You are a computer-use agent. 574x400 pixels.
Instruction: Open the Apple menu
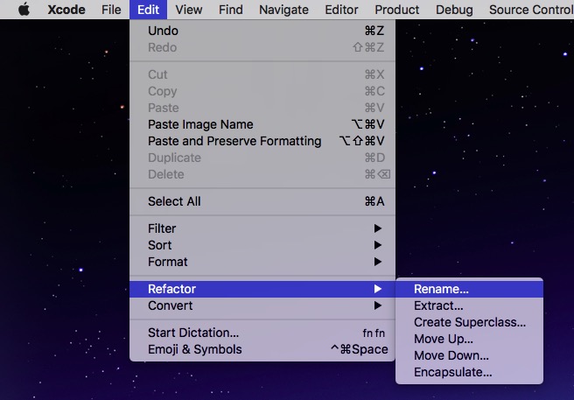point(24,10)
